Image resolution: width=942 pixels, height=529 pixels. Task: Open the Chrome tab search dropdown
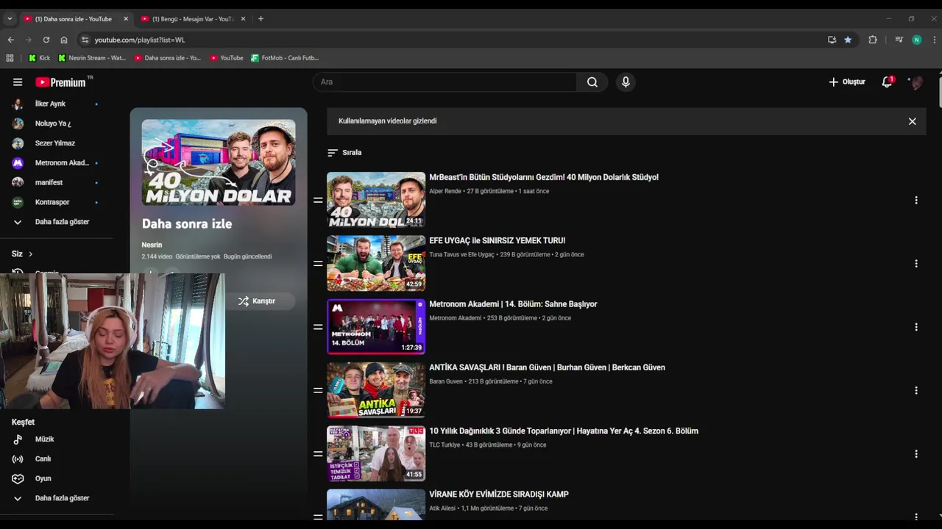point(10,19)
